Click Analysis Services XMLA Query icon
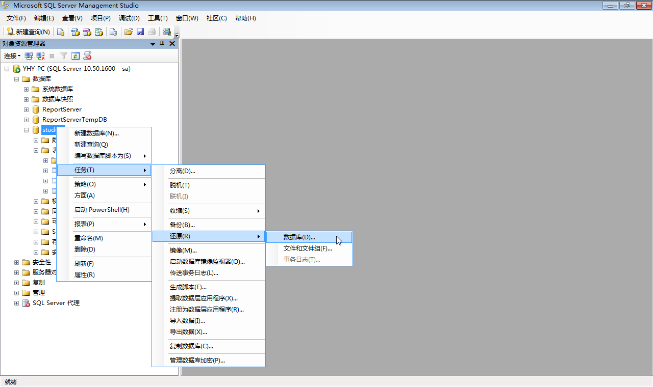 pos(99,32)
